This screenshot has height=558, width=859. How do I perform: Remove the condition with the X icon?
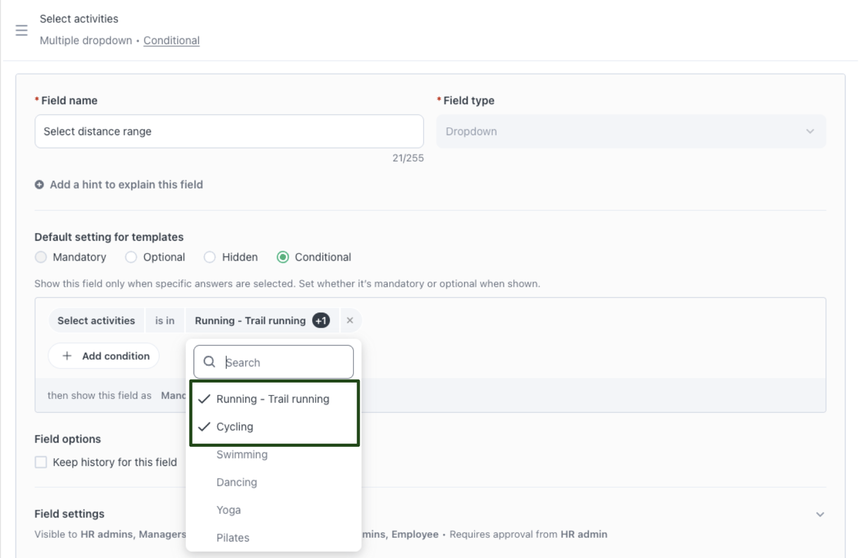[x=350, y=320]
